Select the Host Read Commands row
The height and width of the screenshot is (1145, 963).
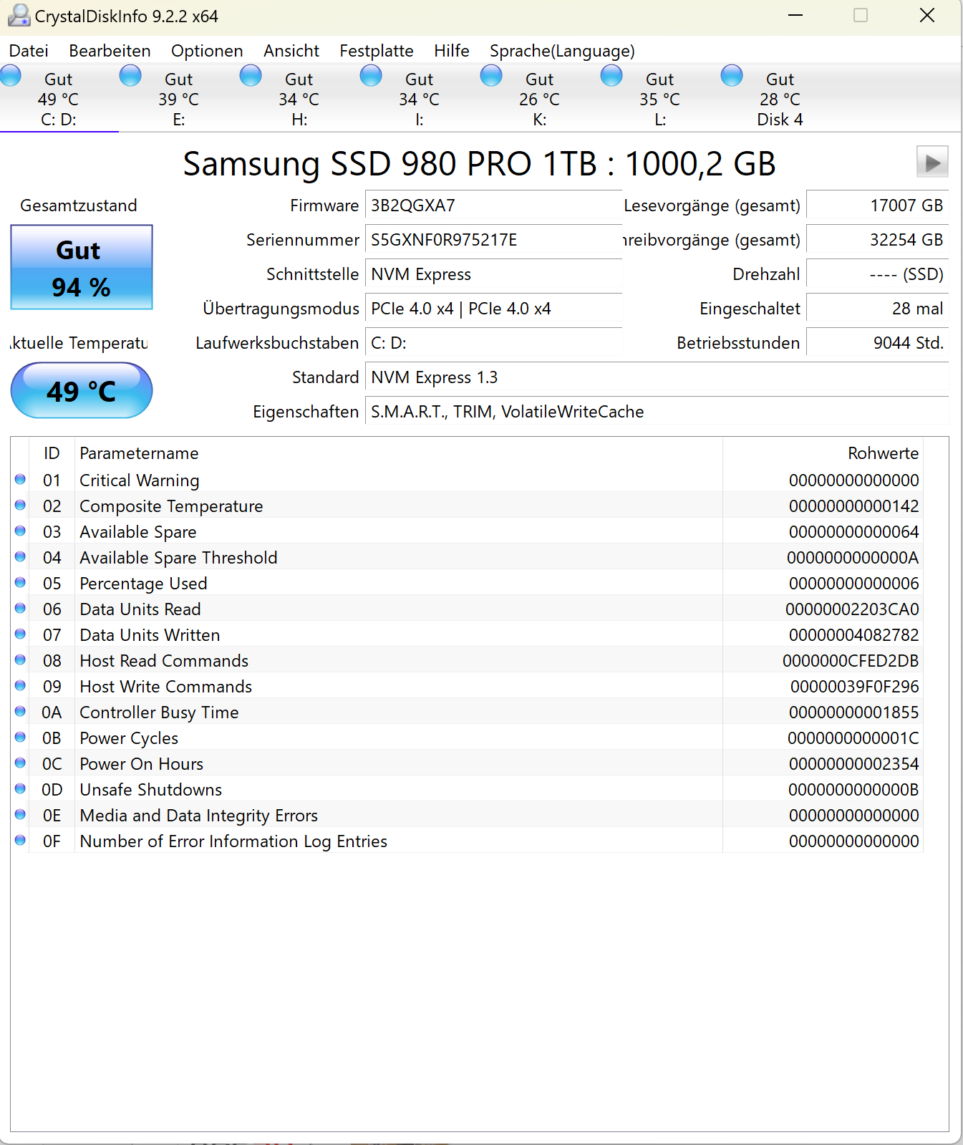coord(468,660)
